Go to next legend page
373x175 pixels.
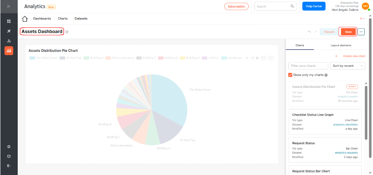257,58
